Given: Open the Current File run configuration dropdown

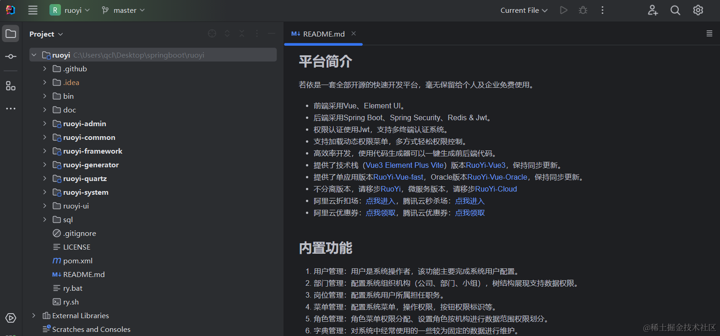Looking at the screenshot, I should tap(524, 10).
